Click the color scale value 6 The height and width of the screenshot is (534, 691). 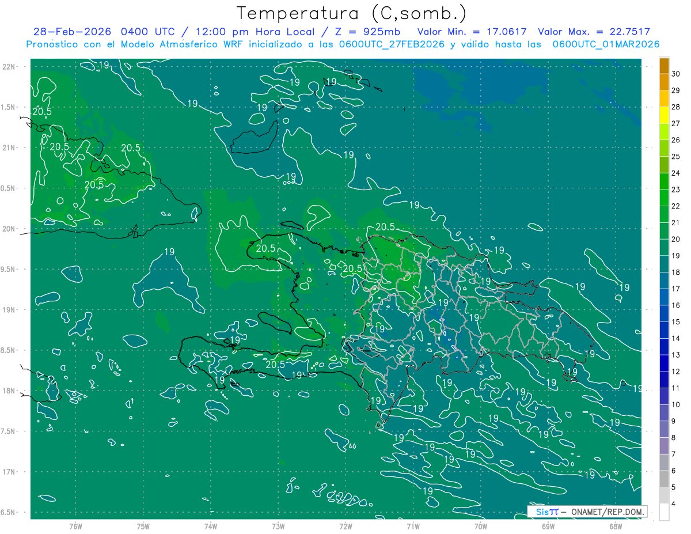673,471
